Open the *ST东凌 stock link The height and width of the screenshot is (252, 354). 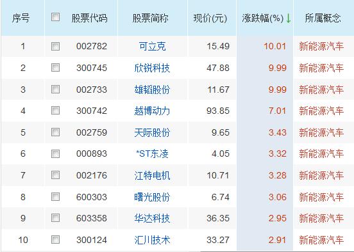click(152, 154)
